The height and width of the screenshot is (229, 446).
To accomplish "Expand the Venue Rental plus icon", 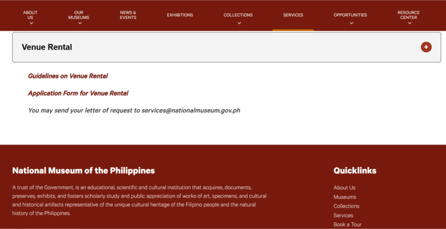I will [x=426, y=47].
